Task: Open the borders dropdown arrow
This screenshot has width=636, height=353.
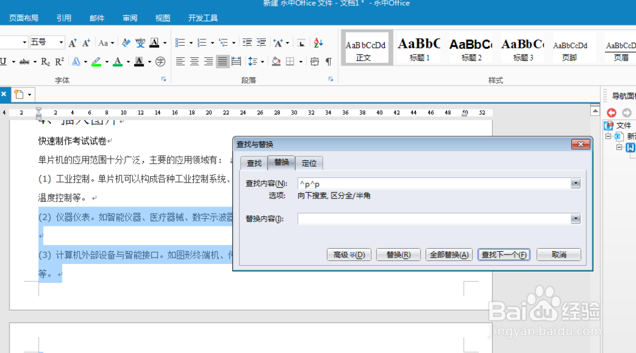Action: 301,62
